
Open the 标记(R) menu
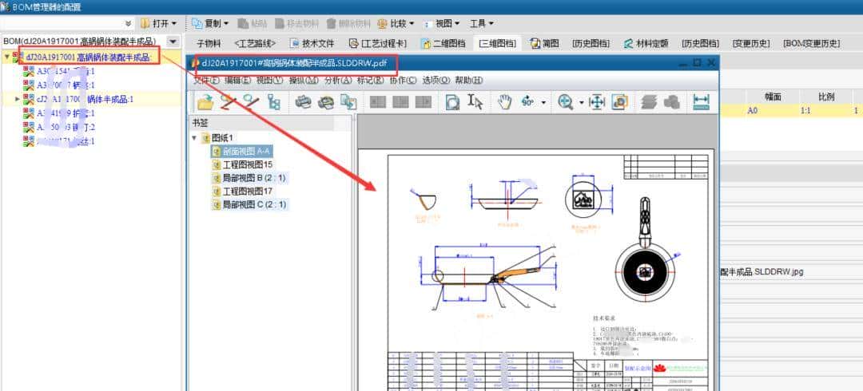pyautogui.click(x=371, y=81)
